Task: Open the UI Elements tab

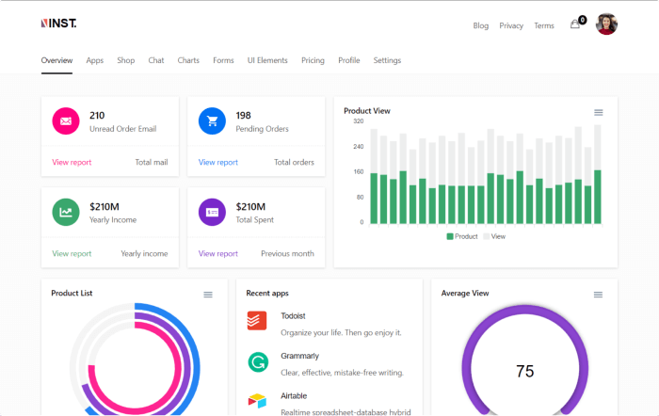Action: pos(267,60)
